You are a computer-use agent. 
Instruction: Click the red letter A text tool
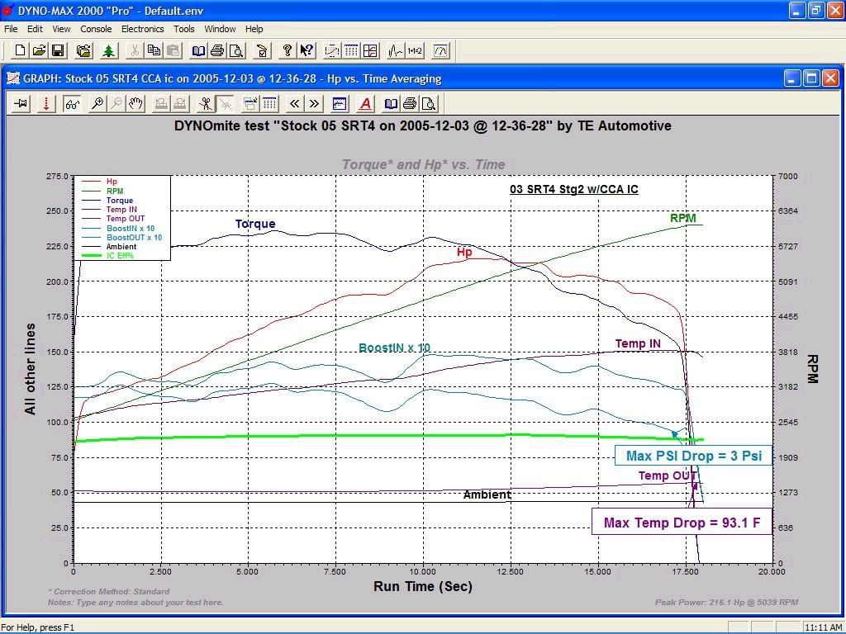point(365,104)
